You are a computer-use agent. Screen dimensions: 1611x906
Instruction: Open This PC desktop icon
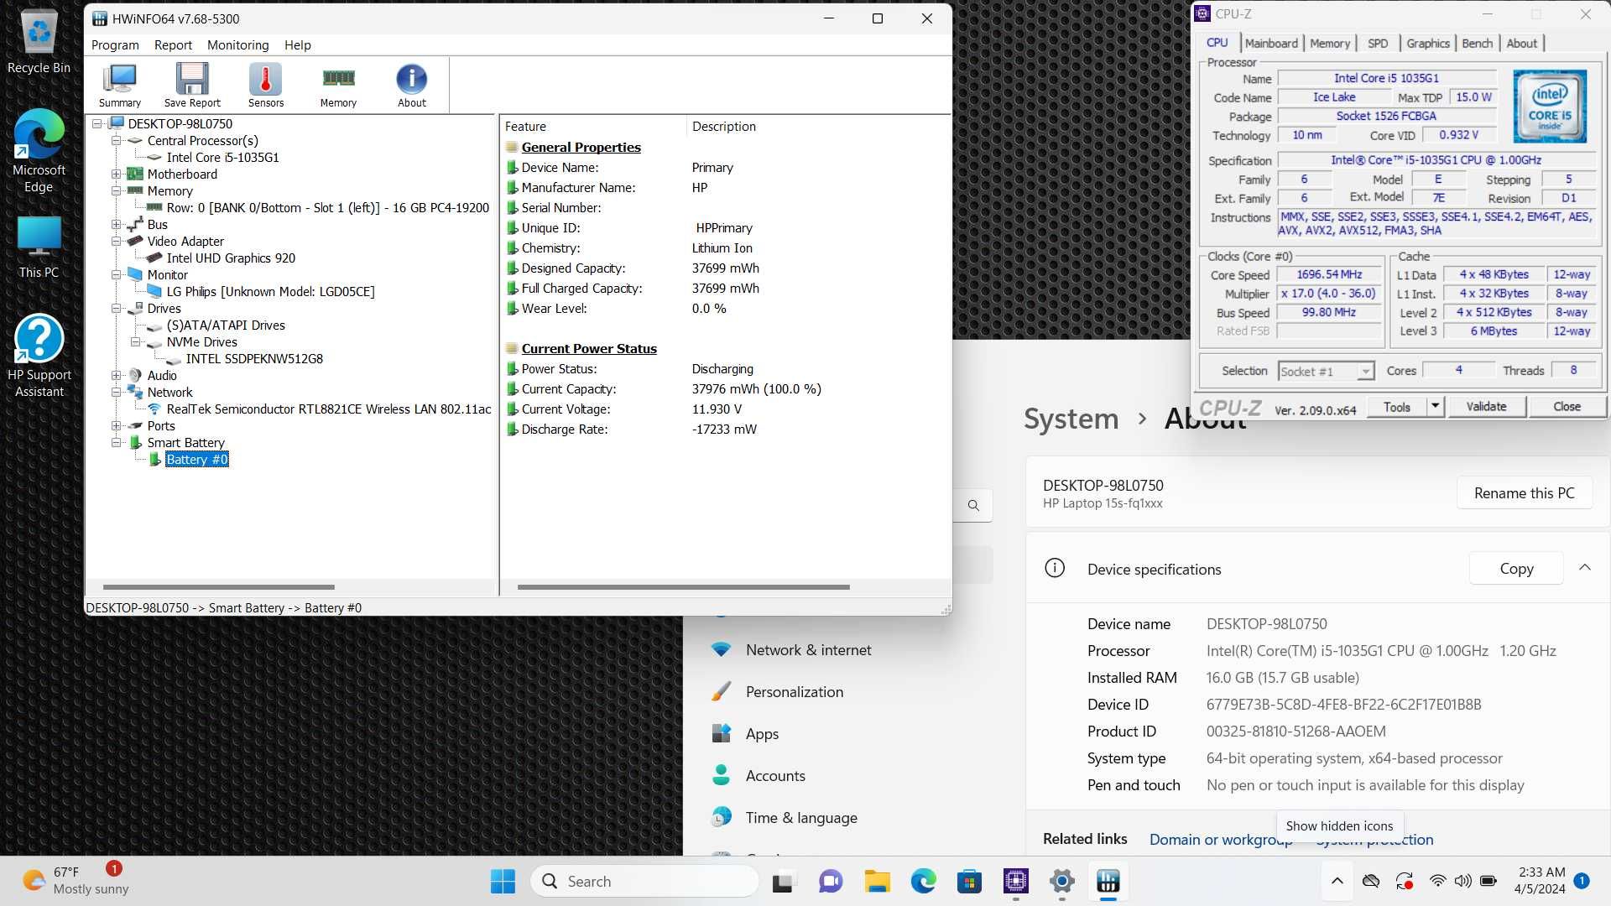click(39, 247)
